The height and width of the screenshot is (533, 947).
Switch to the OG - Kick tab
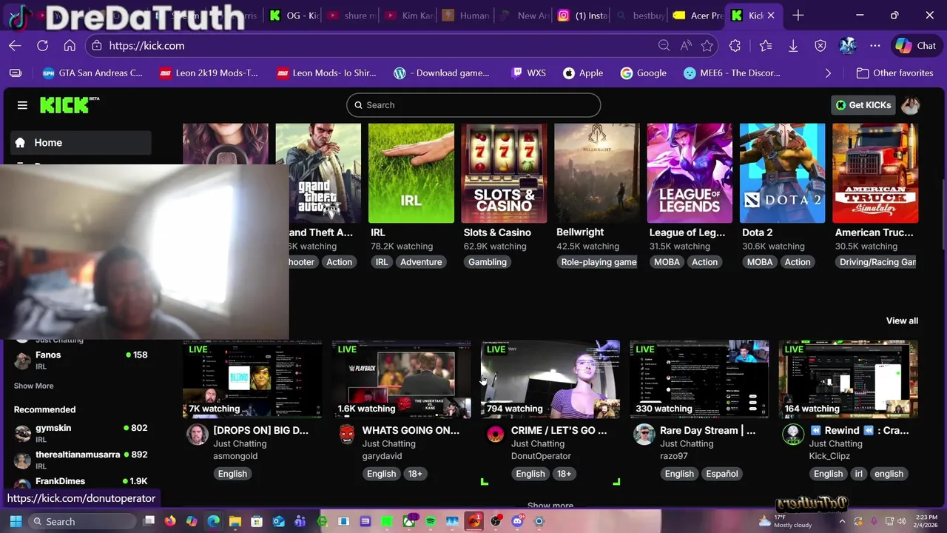click(294, 15)
